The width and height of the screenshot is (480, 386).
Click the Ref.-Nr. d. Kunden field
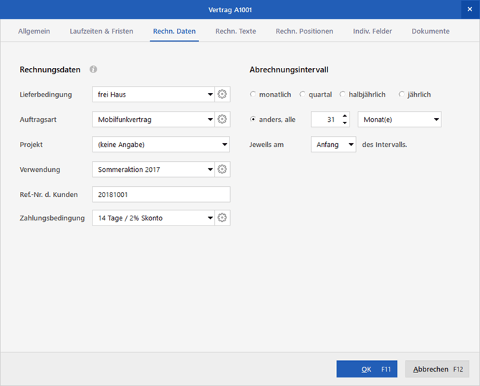coord(160,194)
